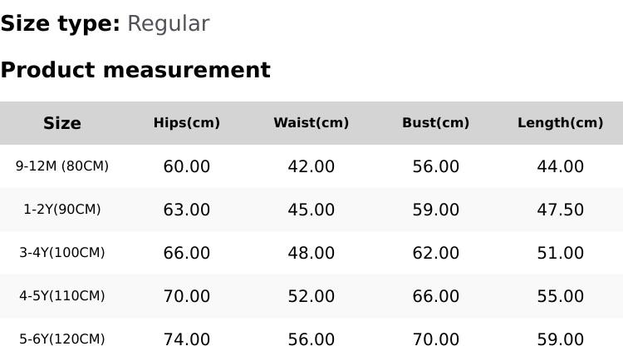
Task: Click the 47.50 length value
Action: click(561, 210)
